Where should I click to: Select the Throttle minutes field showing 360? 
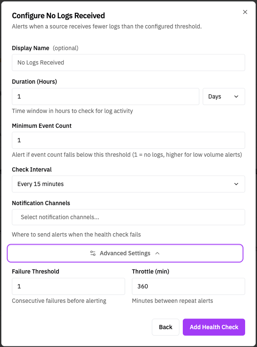pyautogui.click(x=188, y=286)
